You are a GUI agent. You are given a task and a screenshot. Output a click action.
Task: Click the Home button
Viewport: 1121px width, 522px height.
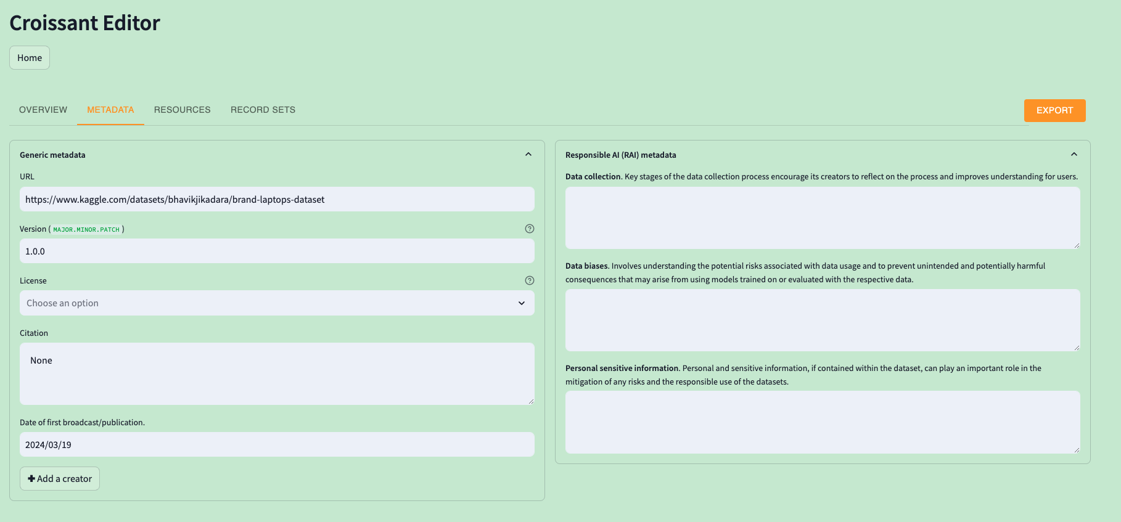click(x=30, y=58)
